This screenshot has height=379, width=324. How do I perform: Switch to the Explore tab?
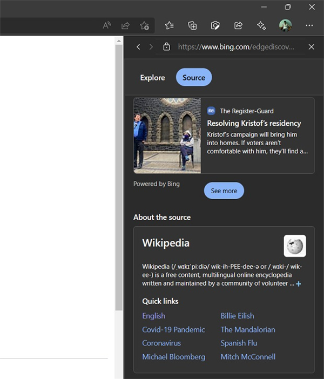pos(152,77)
